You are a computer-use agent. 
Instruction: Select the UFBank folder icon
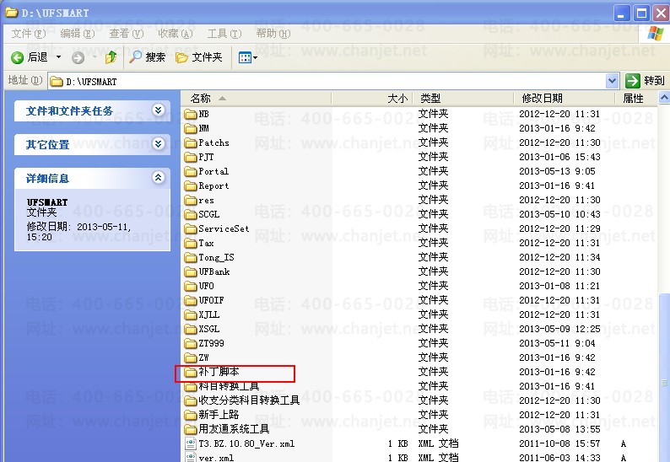tap(191, 272)
